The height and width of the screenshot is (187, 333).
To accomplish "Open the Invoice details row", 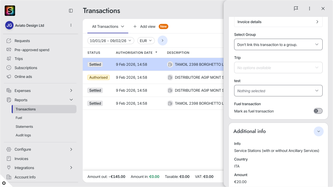I will [278, 22].
